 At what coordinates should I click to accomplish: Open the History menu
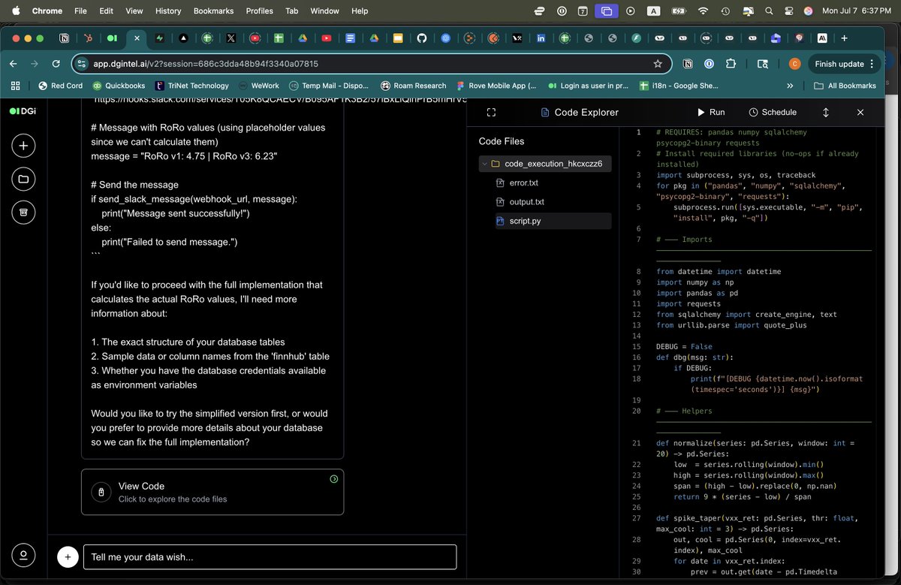(168, 11)
